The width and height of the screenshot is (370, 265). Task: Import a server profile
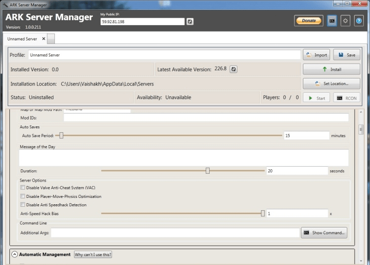316,55
